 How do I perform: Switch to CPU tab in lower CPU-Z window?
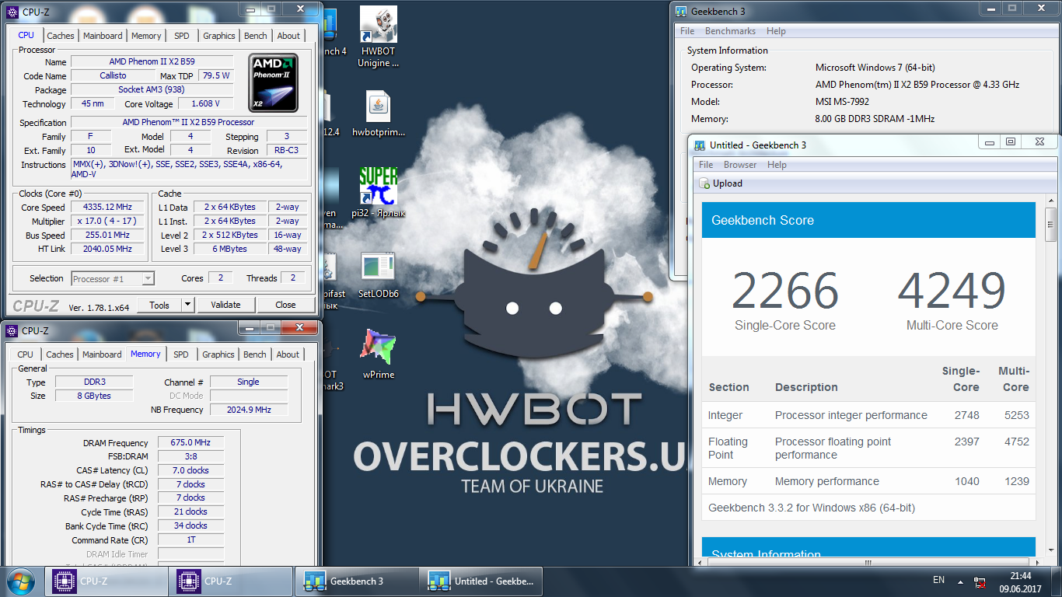(26, 354)
